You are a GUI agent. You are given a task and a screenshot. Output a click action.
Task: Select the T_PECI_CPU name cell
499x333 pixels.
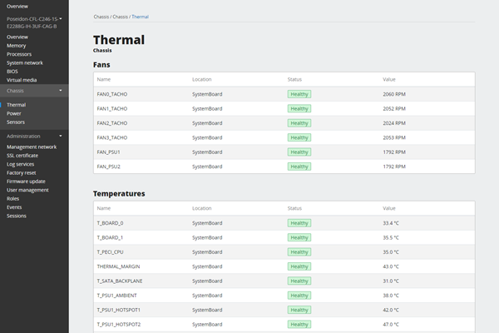click(x=110, y=252)
